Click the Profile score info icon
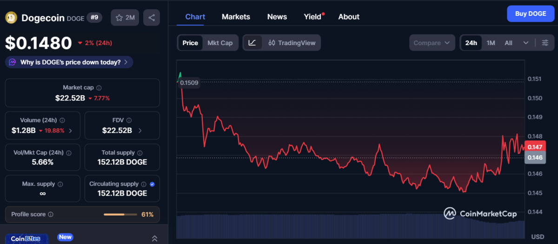558x244 pixels. pyautogui.click(x=51, y=214)
